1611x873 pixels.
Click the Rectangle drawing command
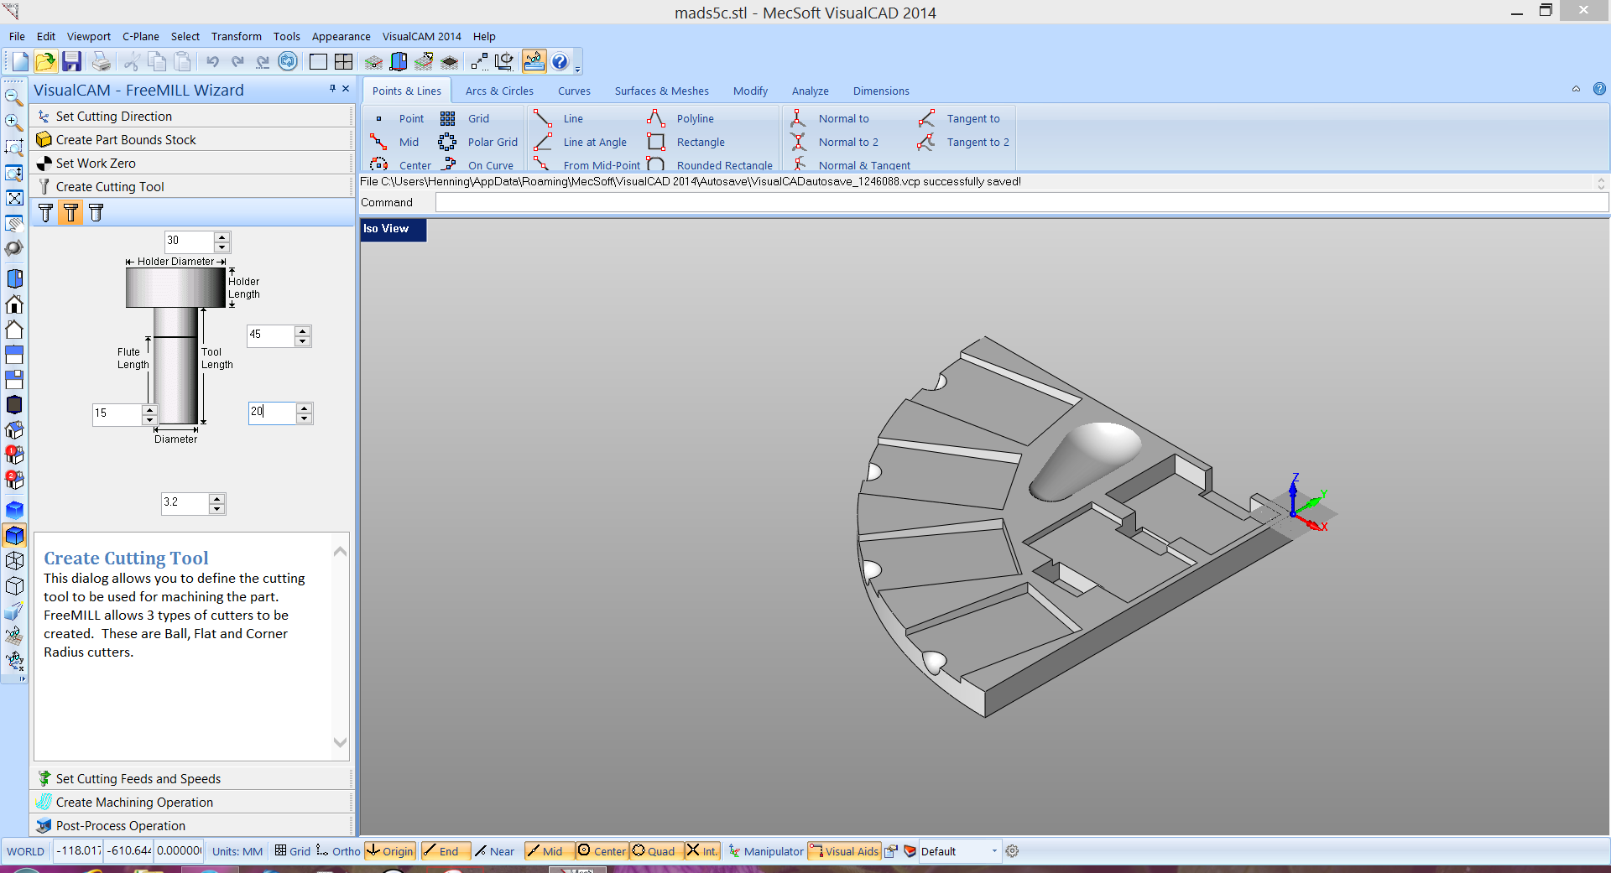[x=700, y=143]
